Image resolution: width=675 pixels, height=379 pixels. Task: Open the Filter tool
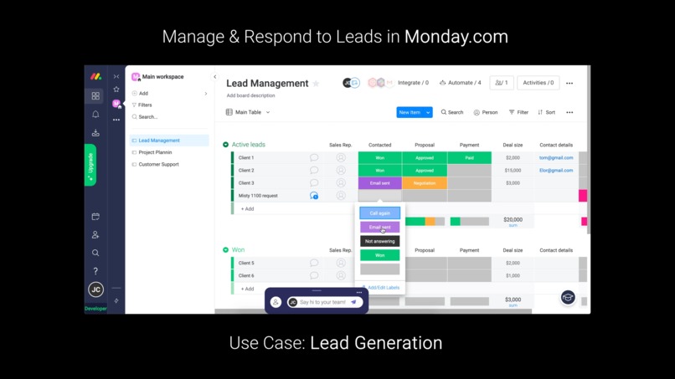click(x=518, y=112)
